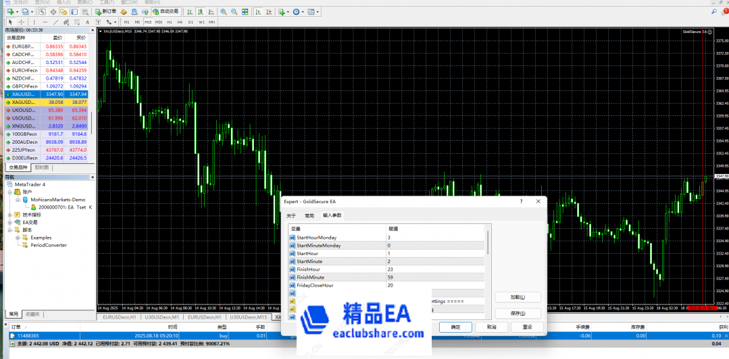Collapse the MohicansMarkets-Demo node
Viewport: 729px width, 359px height.
[x=19, y=200]
